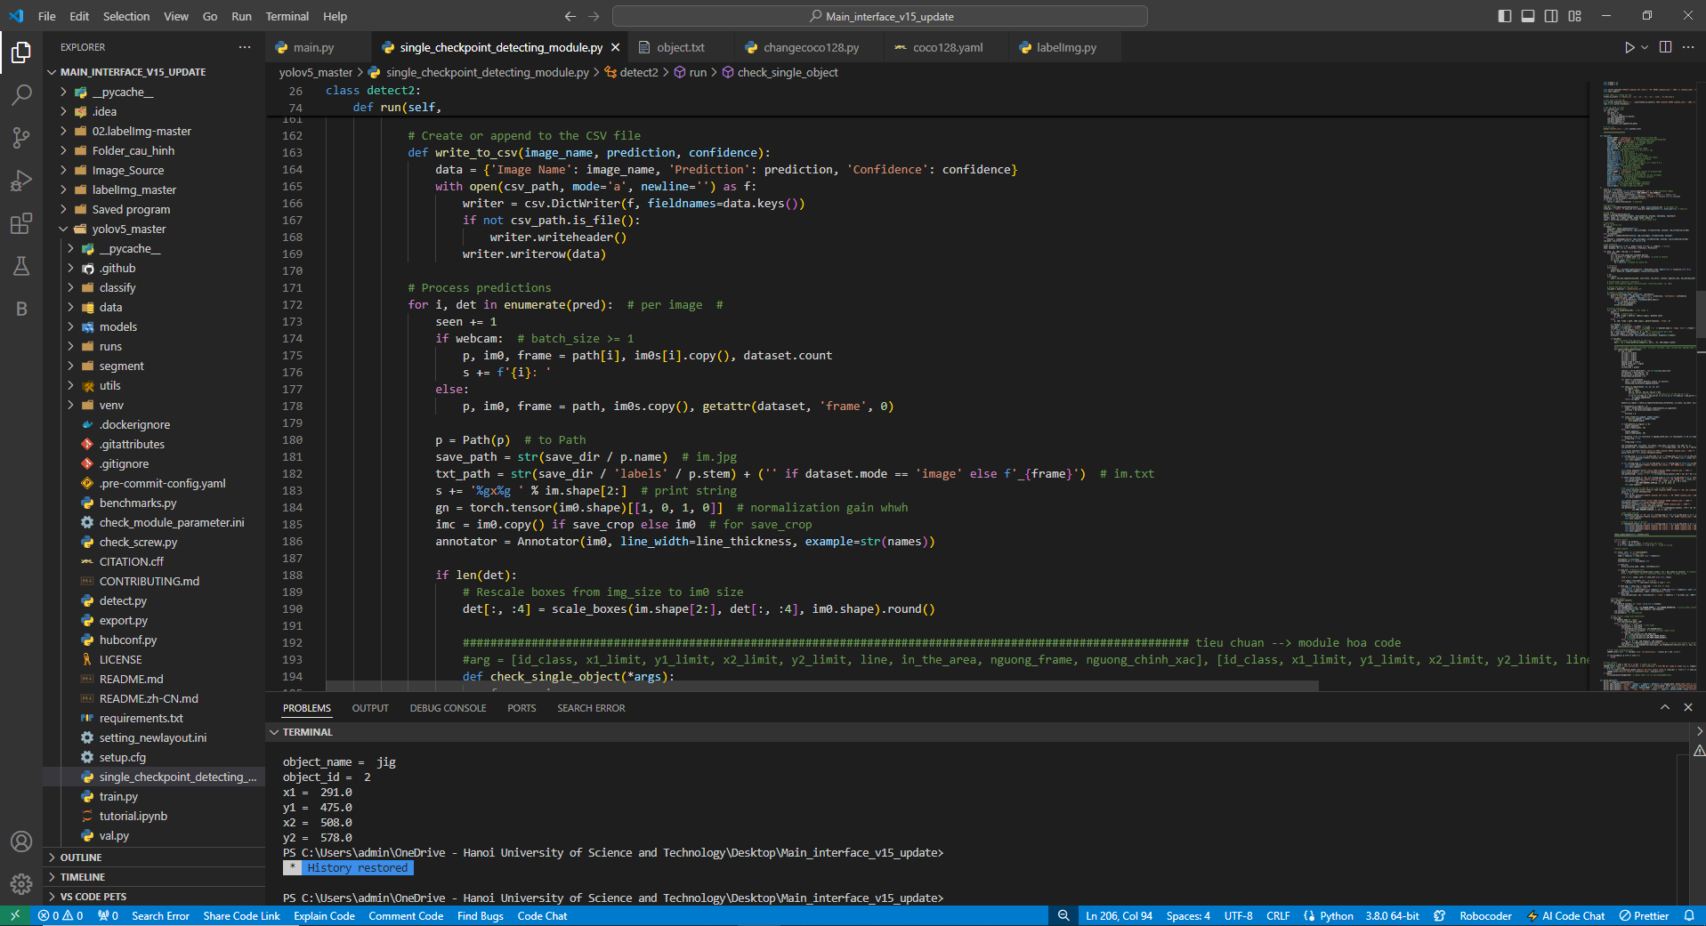
Task: Select the Python language mode indicator
Action: (x=1336, y=916)
